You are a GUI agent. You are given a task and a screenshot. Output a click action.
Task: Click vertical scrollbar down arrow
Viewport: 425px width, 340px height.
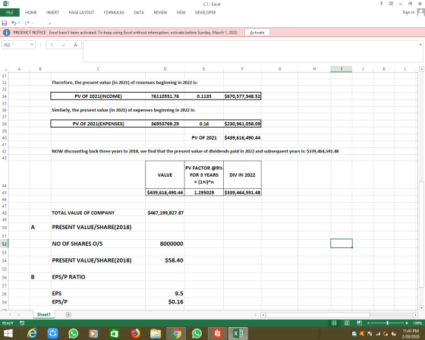click(421, 307)
